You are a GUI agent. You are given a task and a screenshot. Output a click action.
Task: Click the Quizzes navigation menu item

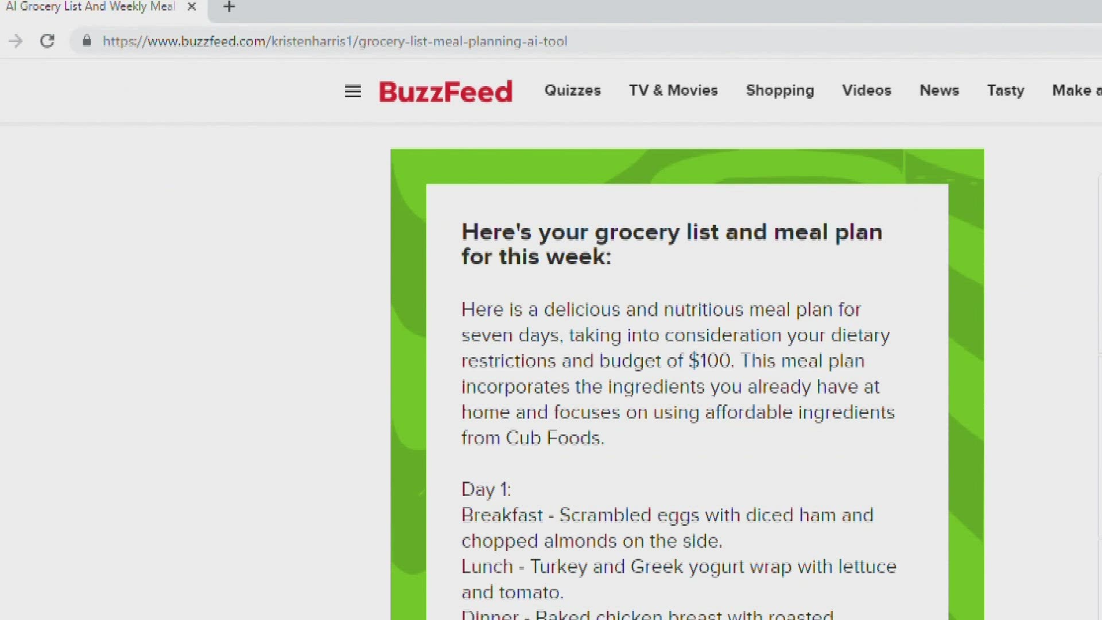(x=572, y=90)
